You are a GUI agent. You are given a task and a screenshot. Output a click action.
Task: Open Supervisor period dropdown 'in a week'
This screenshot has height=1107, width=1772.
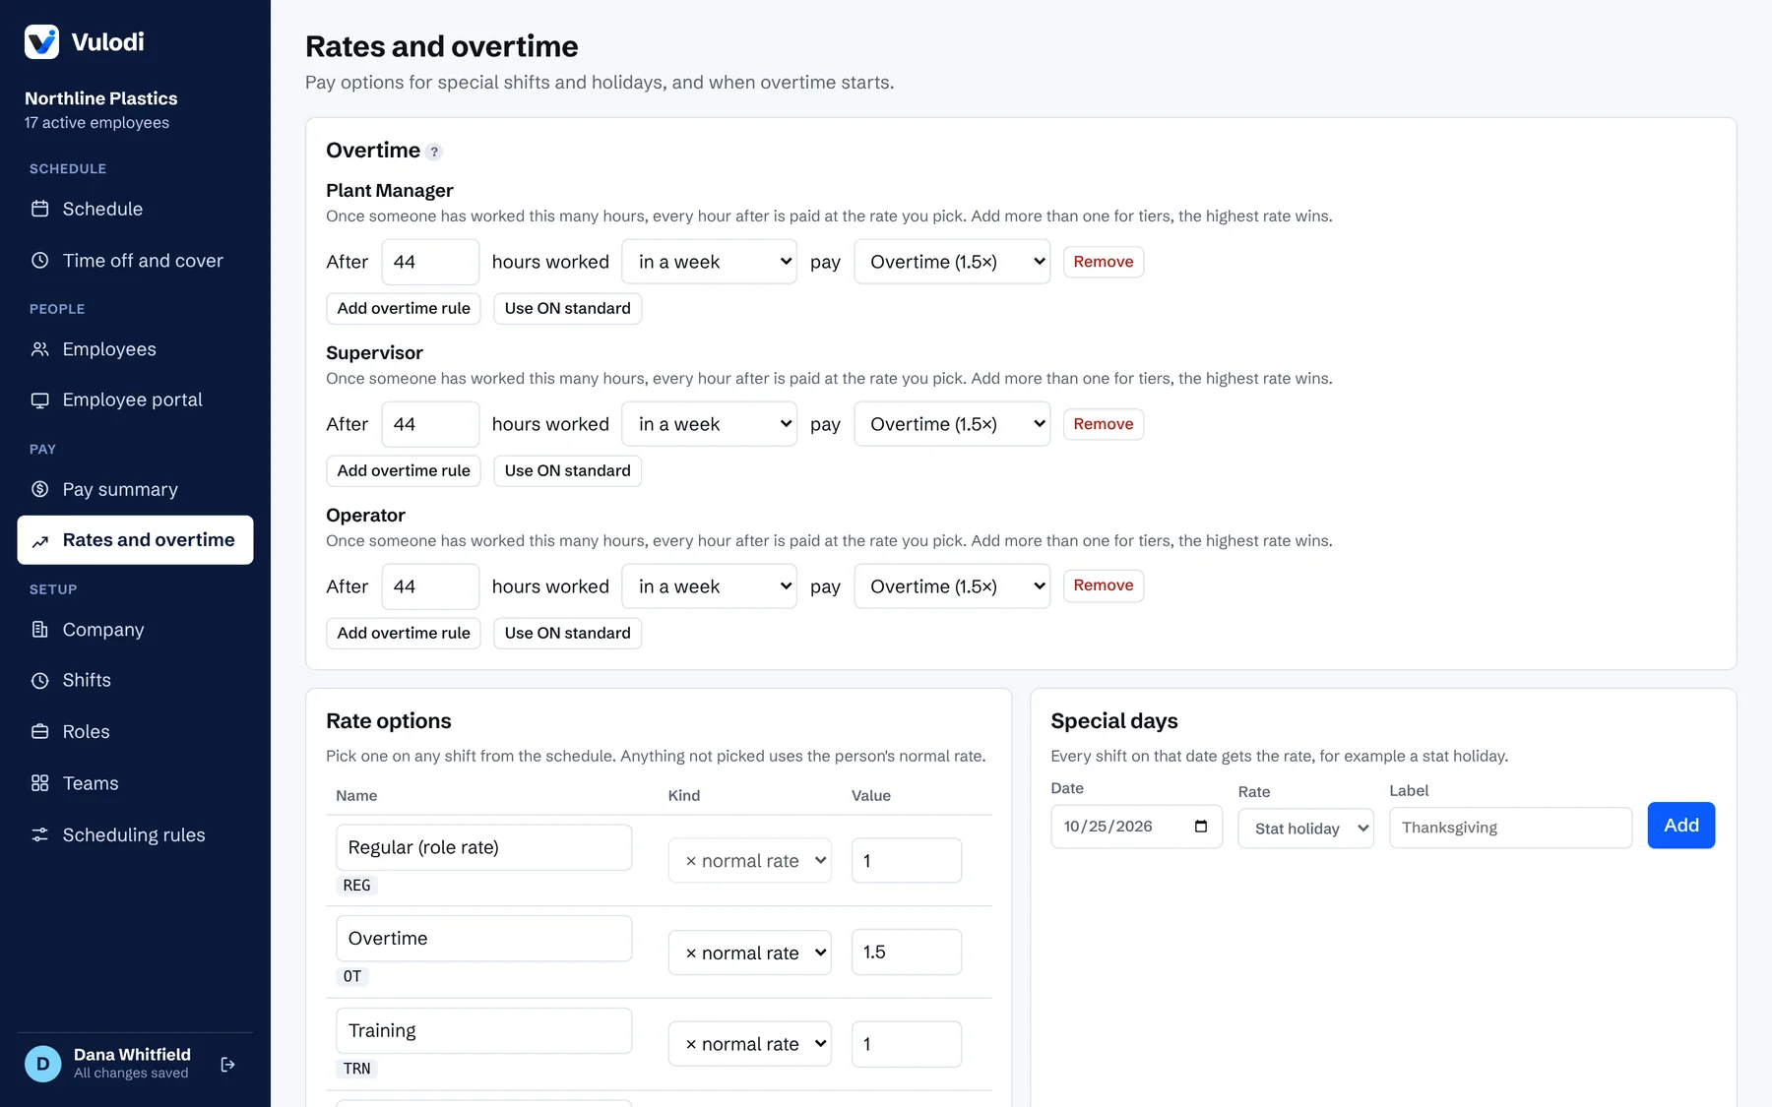click(709, 424)
